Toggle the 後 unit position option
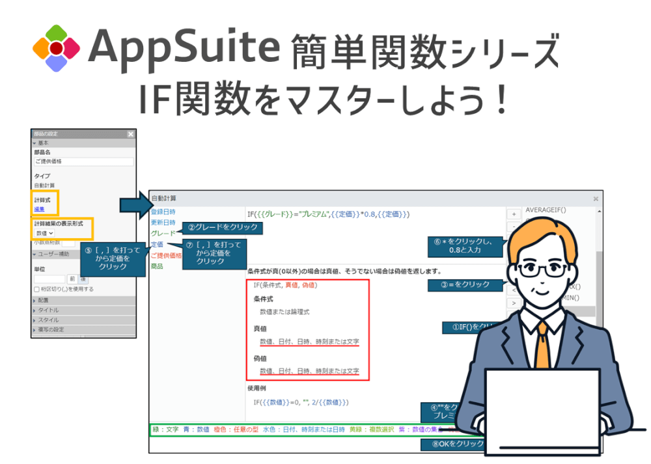Screen dimensions: 651x464 pyautogui.click(x=83, y=279)
